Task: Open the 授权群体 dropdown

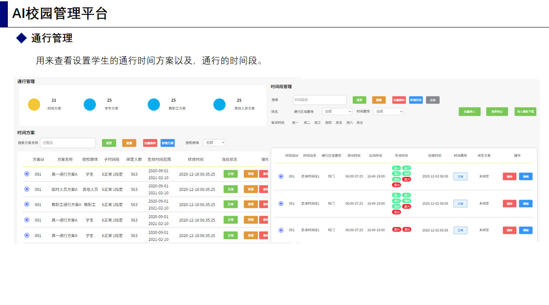Action: click(214, 142)
